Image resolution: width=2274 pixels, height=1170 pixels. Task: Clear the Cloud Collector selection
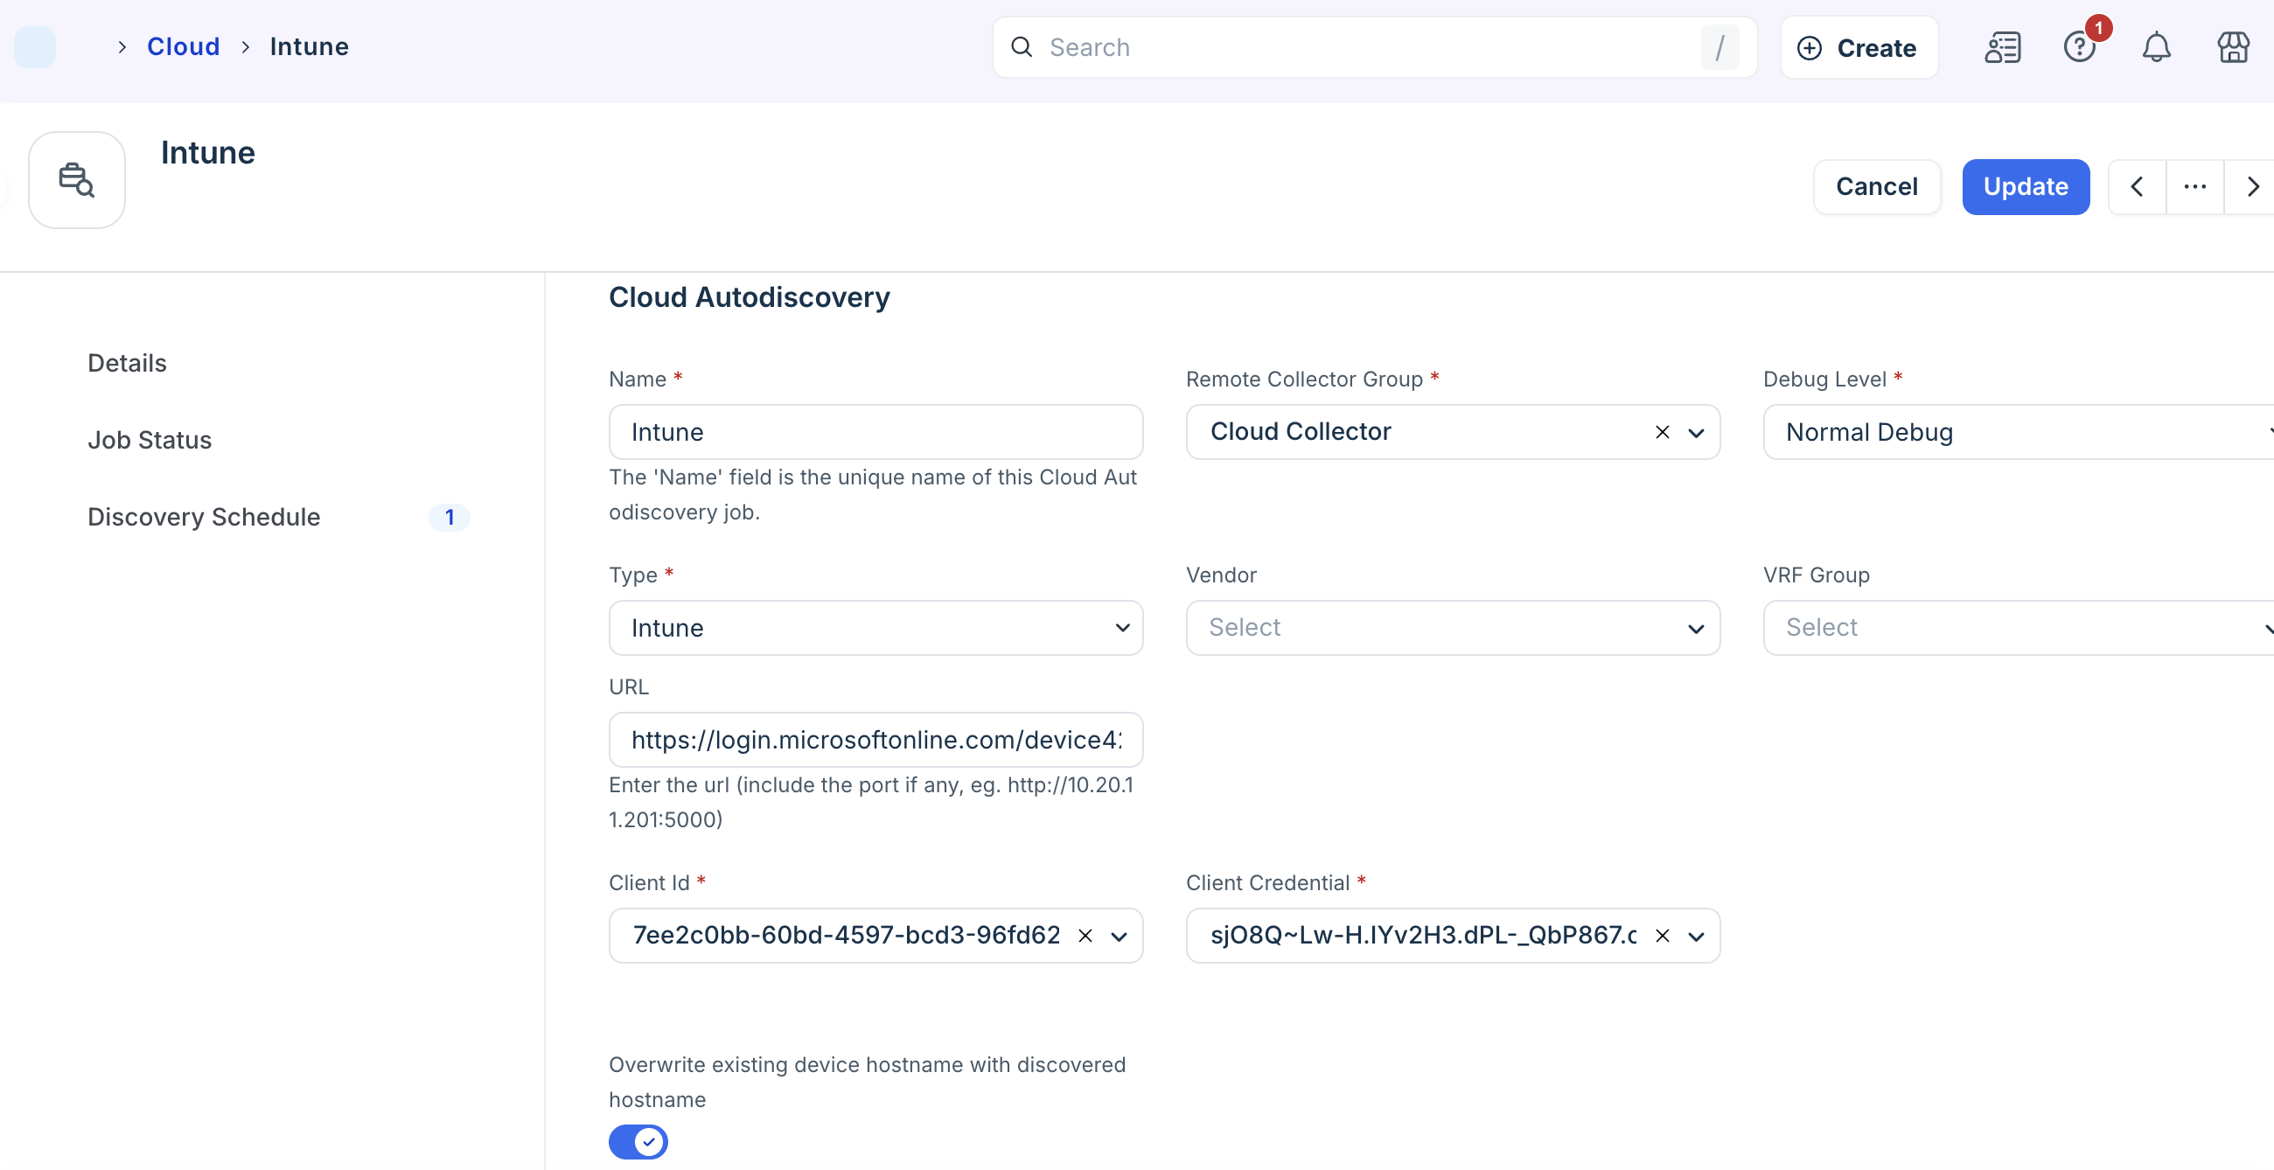(x=1662, y=432)
